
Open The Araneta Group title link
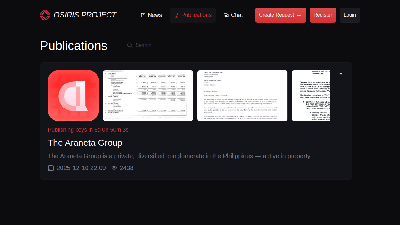(85, 143)
